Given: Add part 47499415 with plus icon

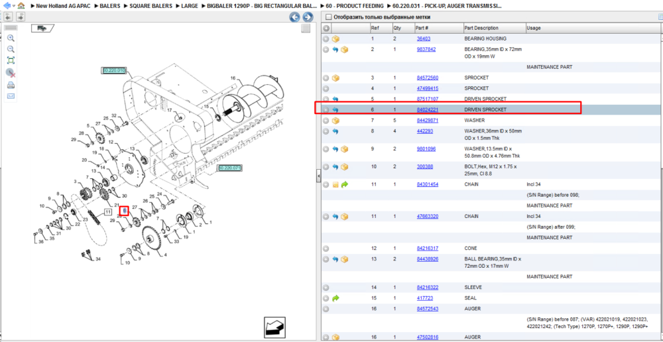Looking at the screenshot, I should point(326,89).
